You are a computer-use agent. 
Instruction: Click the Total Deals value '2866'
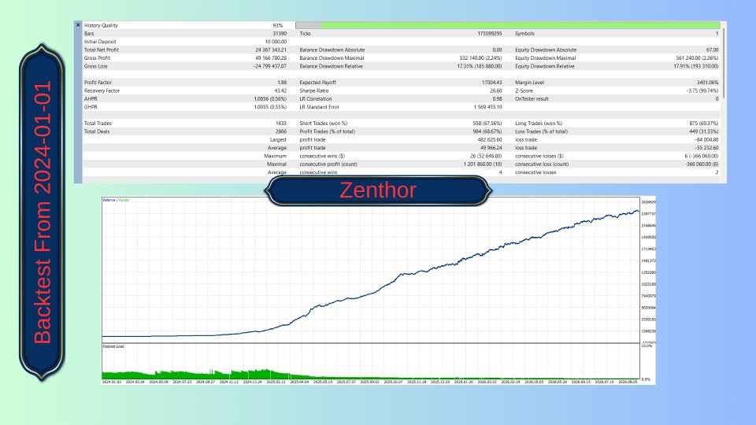pyautogui.click(x=280, y=132)
